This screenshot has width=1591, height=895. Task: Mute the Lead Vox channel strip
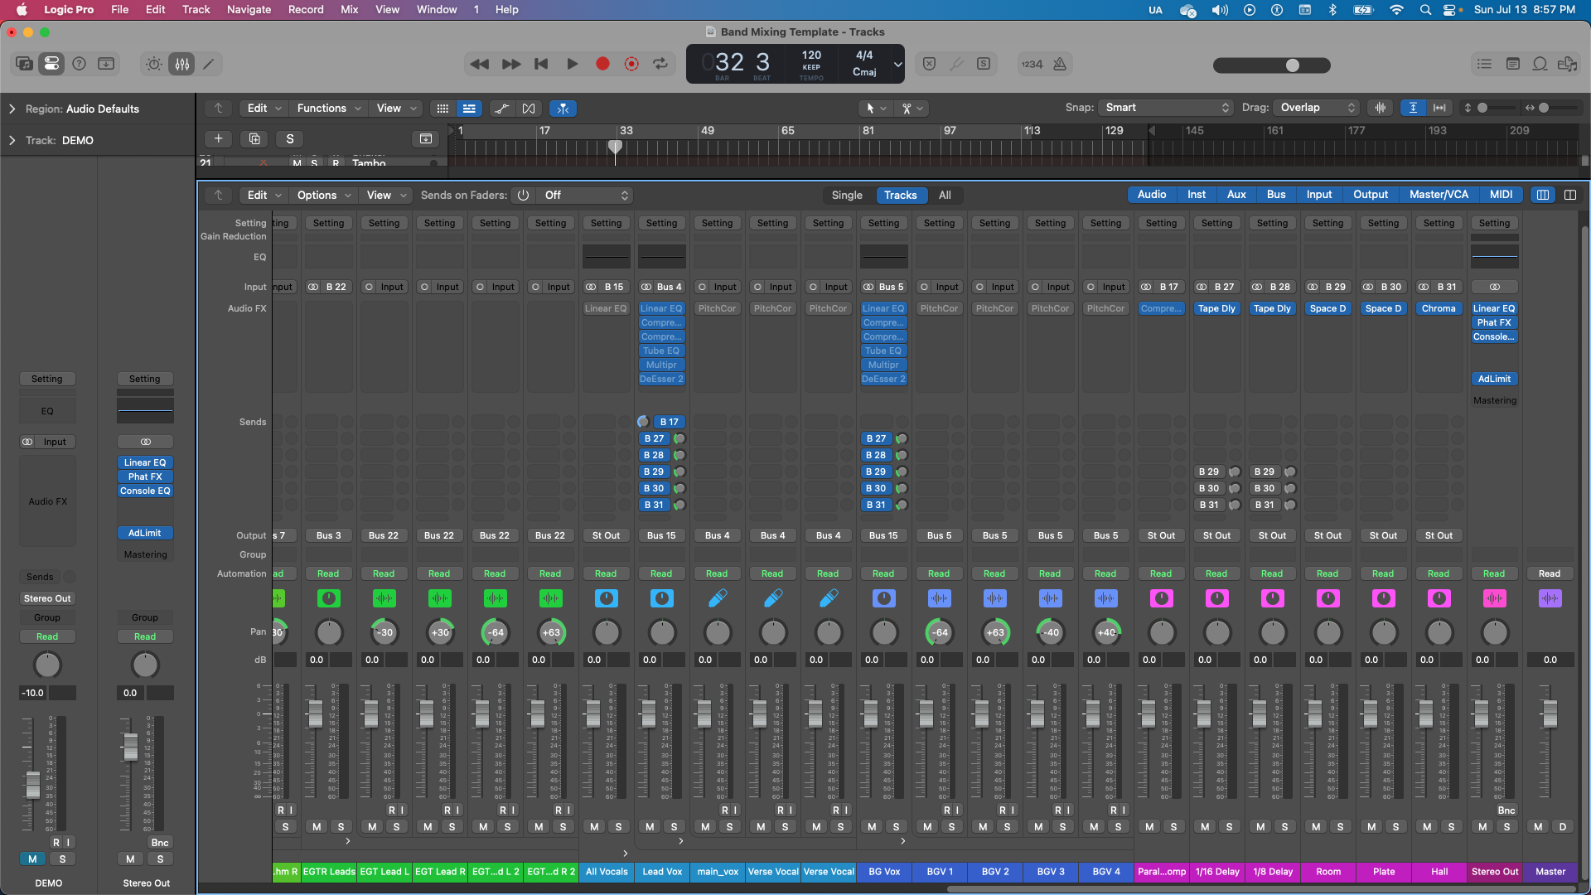pos(650,826)
